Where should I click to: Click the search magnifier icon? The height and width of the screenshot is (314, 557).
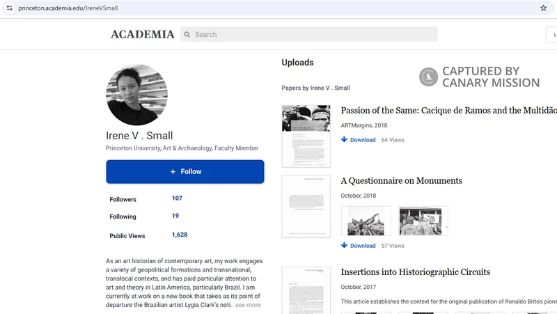tap(187, 34)
